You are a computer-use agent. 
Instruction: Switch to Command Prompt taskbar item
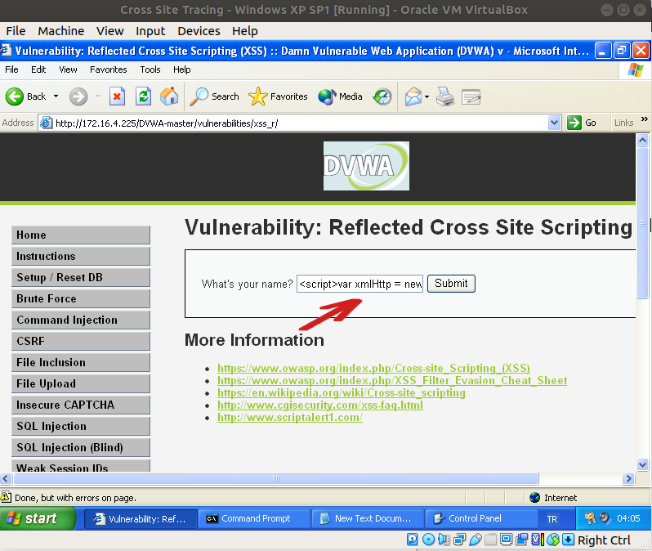254,518
